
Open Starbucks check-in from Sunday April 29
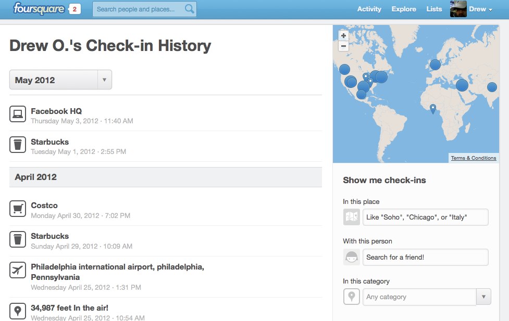tap(49, 236)
